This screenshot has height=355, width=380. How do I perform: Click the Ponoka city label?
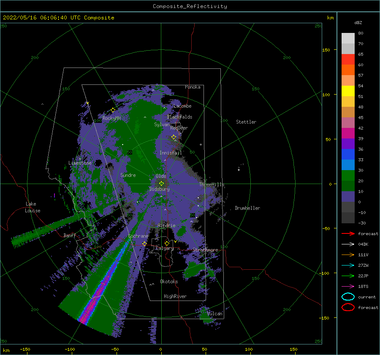[193, 87]
